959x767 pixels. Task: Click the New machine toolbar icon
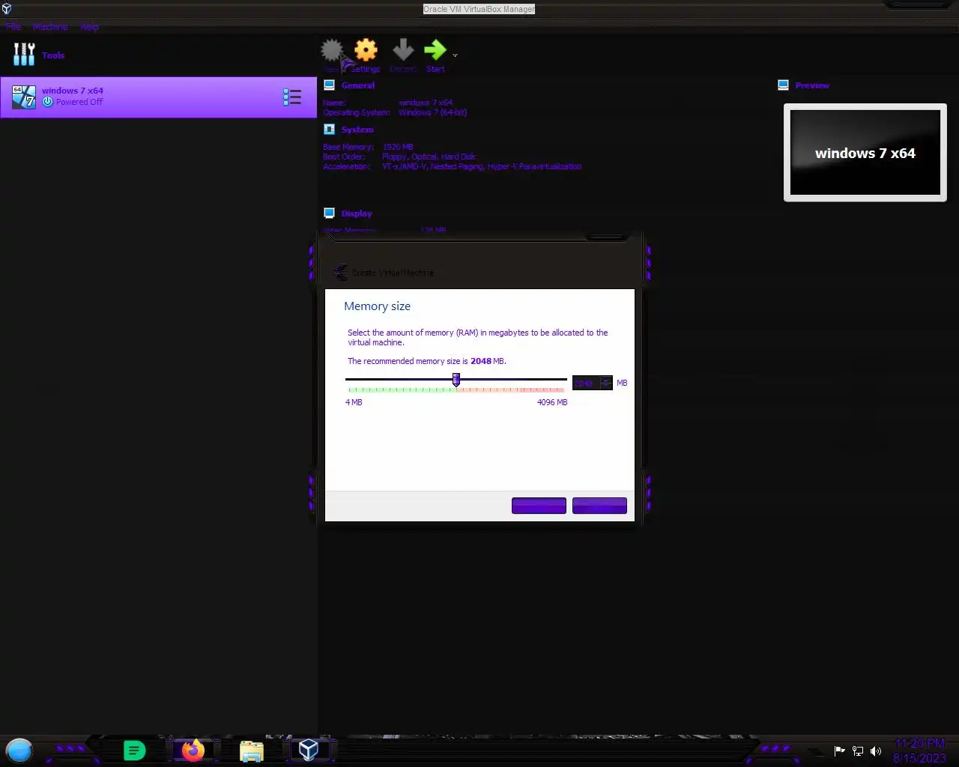332,50
